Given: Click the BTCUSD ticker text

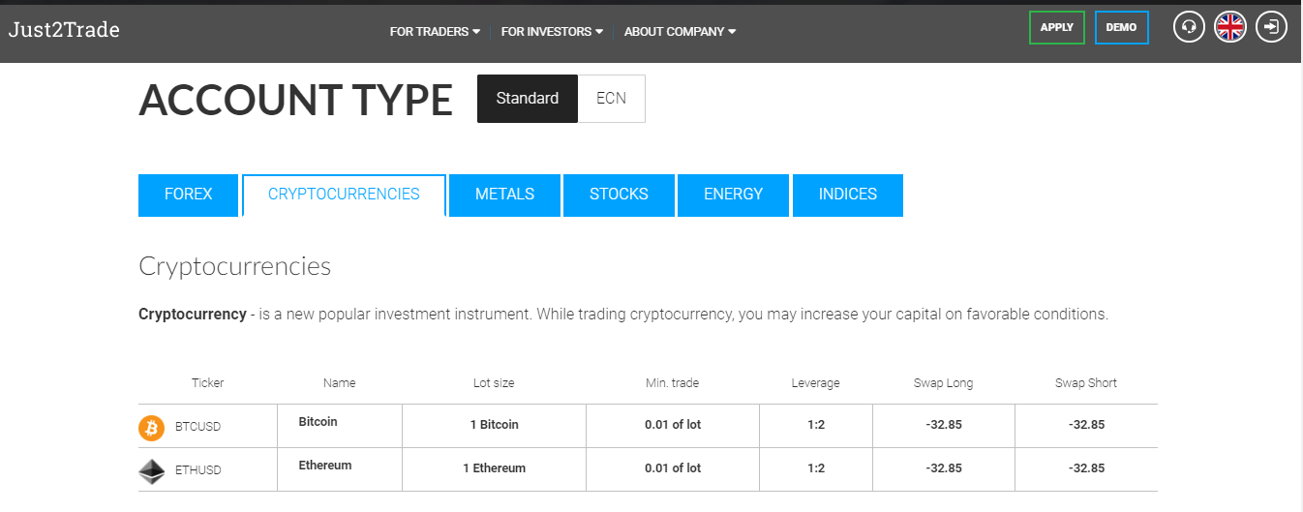Looking at the screenshot, I should [198, 427].
